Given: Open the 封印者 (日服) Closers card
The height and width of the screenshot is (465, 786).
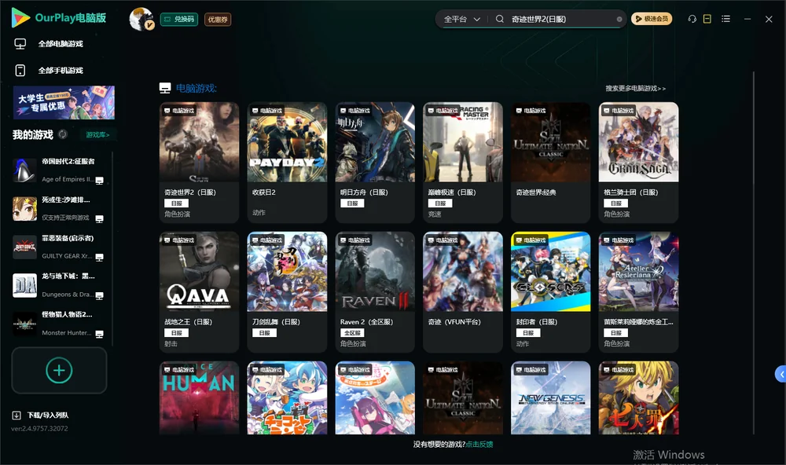Looking at the screenshot, I should (550, 291).
